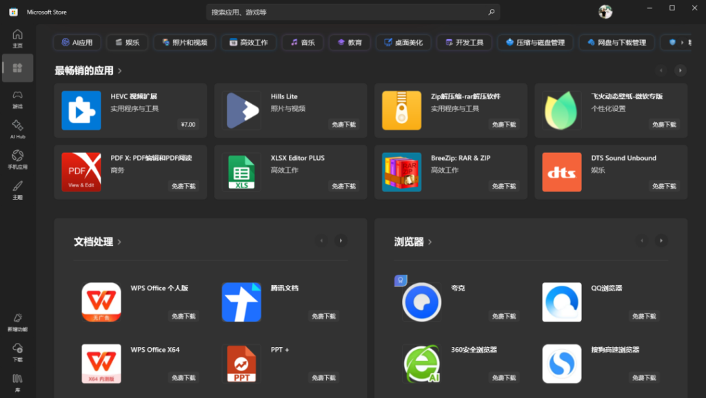Expand the 浏览器 section heading

pyautogui.click(x=414, y=242)
